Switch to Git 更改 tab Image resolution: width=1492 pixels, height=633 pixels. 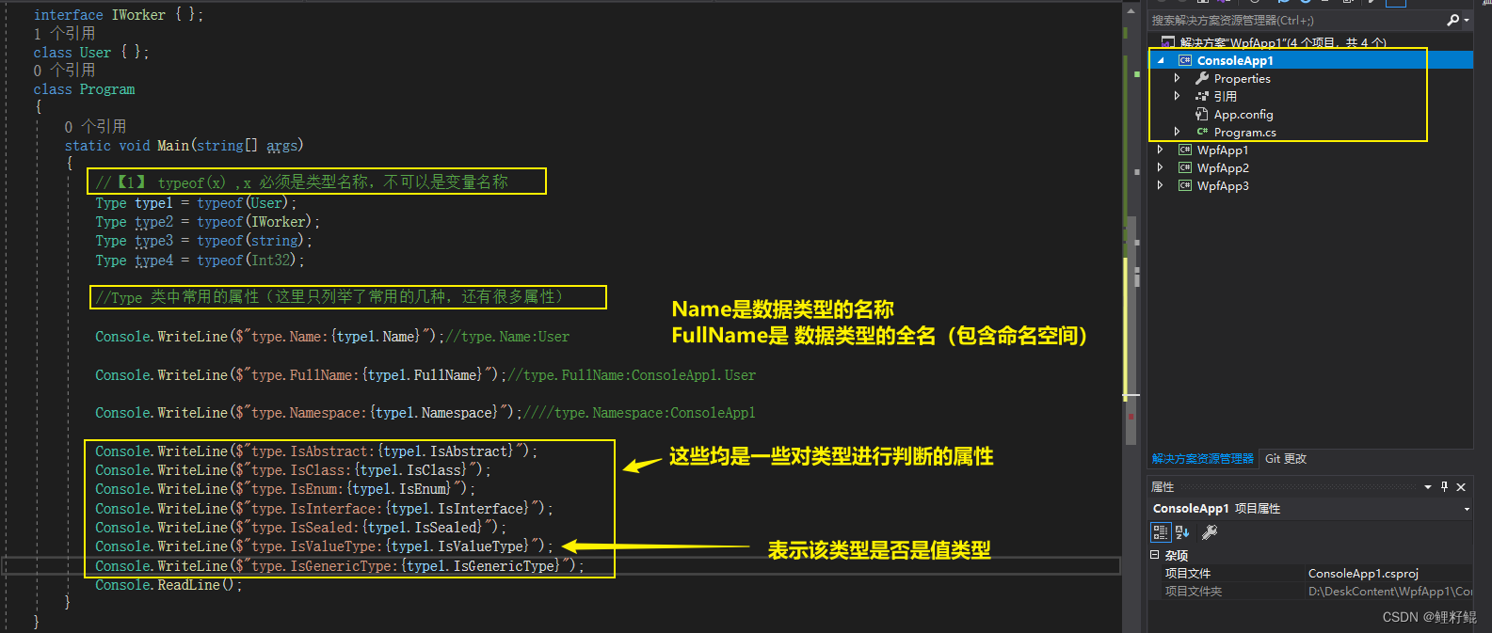coord(1286,459)
